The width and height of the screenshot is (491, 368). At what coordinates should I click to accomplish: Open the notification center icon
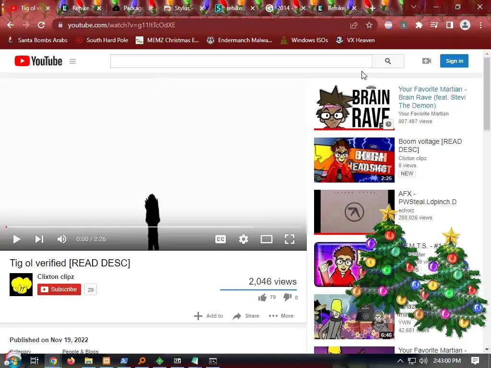pos(475,361)
